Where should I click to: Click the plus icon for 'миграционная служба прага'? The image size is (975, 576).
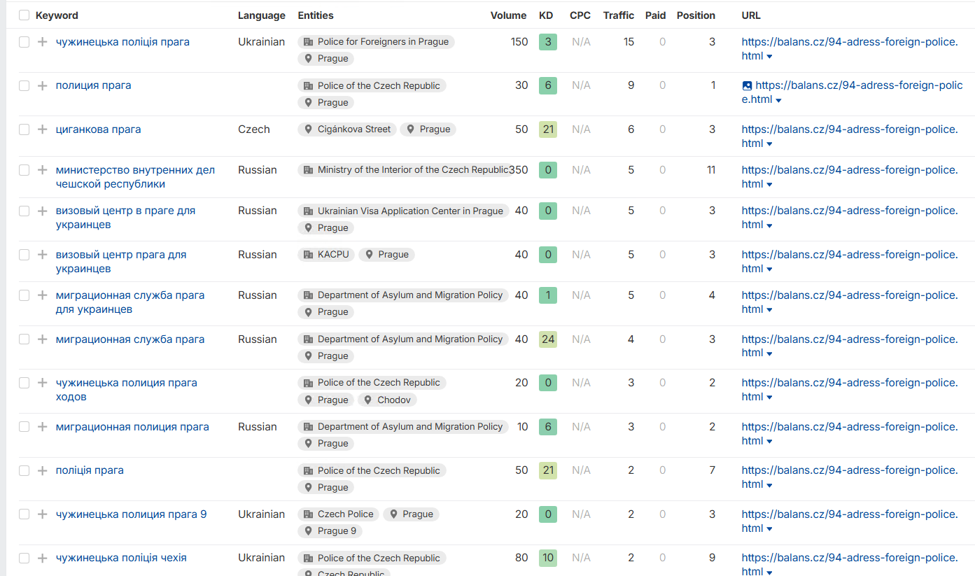[x=42, y=339]
